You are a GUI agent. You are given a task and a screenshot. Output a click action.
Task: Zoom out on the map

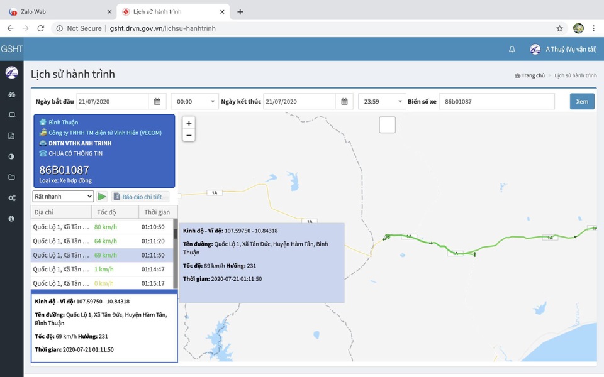[189, 135]
